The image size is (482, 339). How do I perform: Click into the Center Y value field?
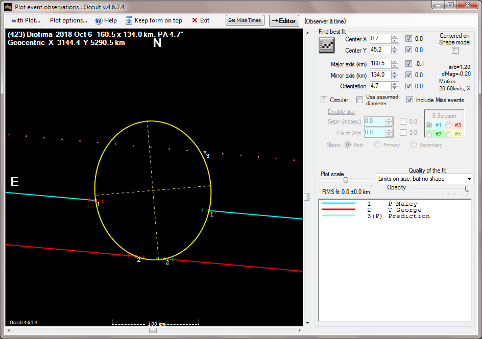click(380, 50)
